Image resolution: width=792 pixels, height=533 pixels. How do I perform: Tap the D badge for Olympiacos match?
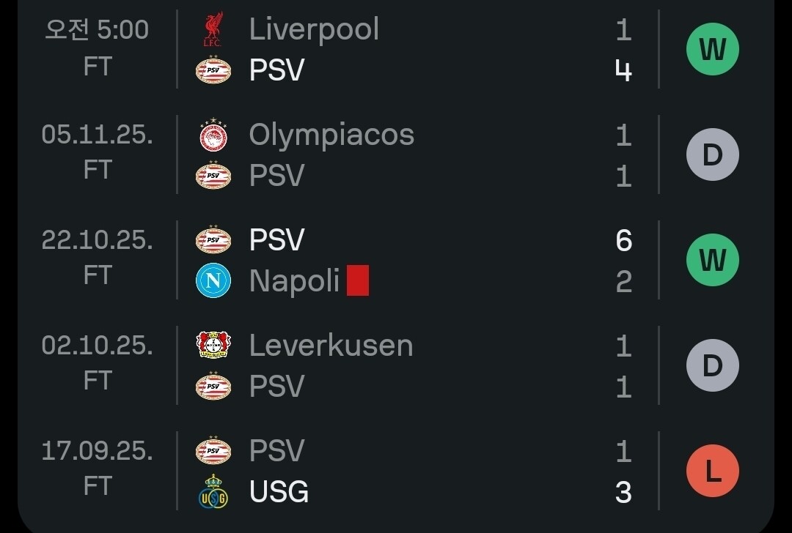tap(712, 154)
